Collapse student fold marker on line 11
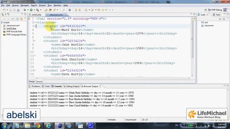Viewport: 230px width, 129px height. [35, 56]
